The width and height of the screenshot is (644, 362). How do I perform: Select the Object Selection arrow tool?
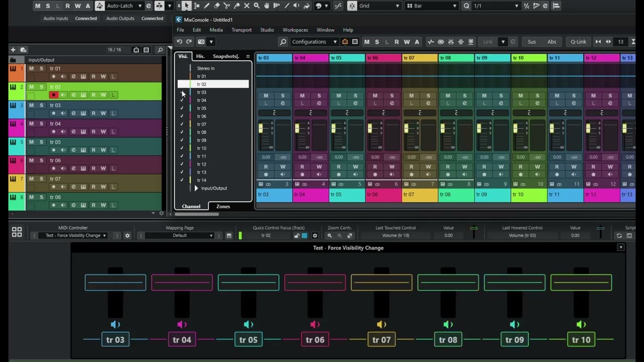pyautogui.click(x=187, y=6)
